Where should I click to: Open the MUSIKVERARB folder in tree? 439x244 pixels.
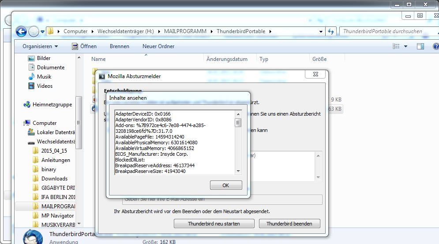[x=54, y=225]
